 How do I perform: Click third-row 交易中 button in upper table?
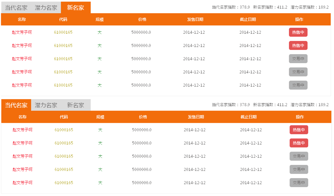(298, 59)
